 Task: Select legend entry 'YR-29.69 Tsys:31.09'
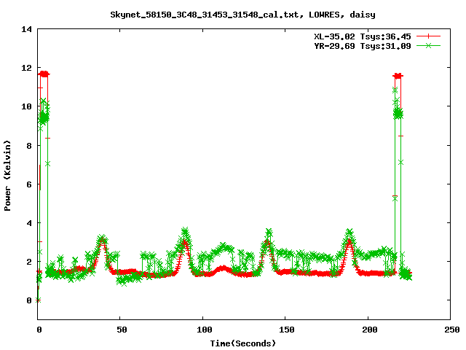(363, 46)
